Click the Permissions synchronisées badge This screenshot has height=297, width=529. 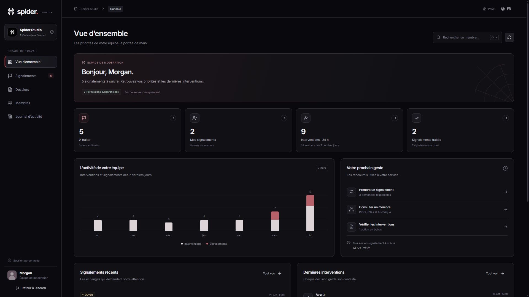[101, 92]
